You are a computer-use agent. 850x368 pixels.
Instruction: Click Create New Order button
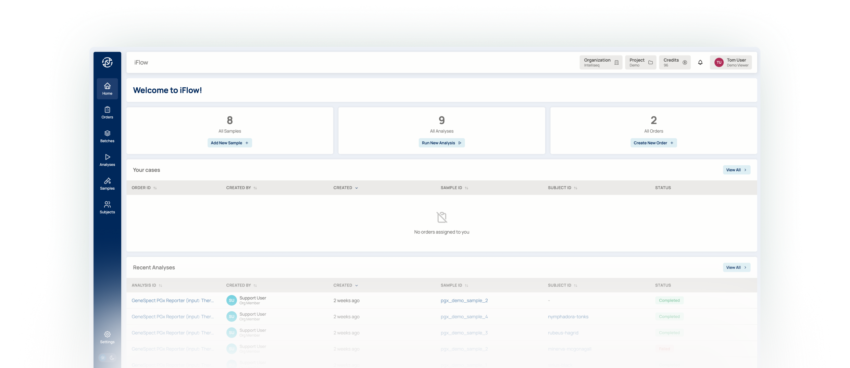tap(654, 143)
